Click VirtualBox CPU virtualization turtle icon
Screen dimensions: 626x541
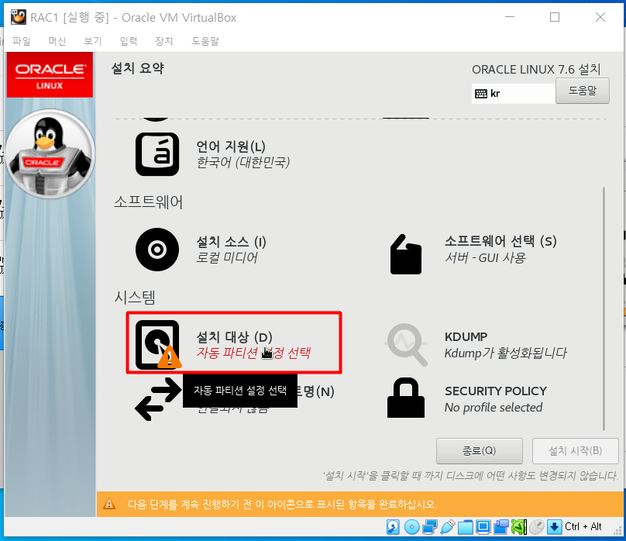pyautogui.click(x=519, y=527)
